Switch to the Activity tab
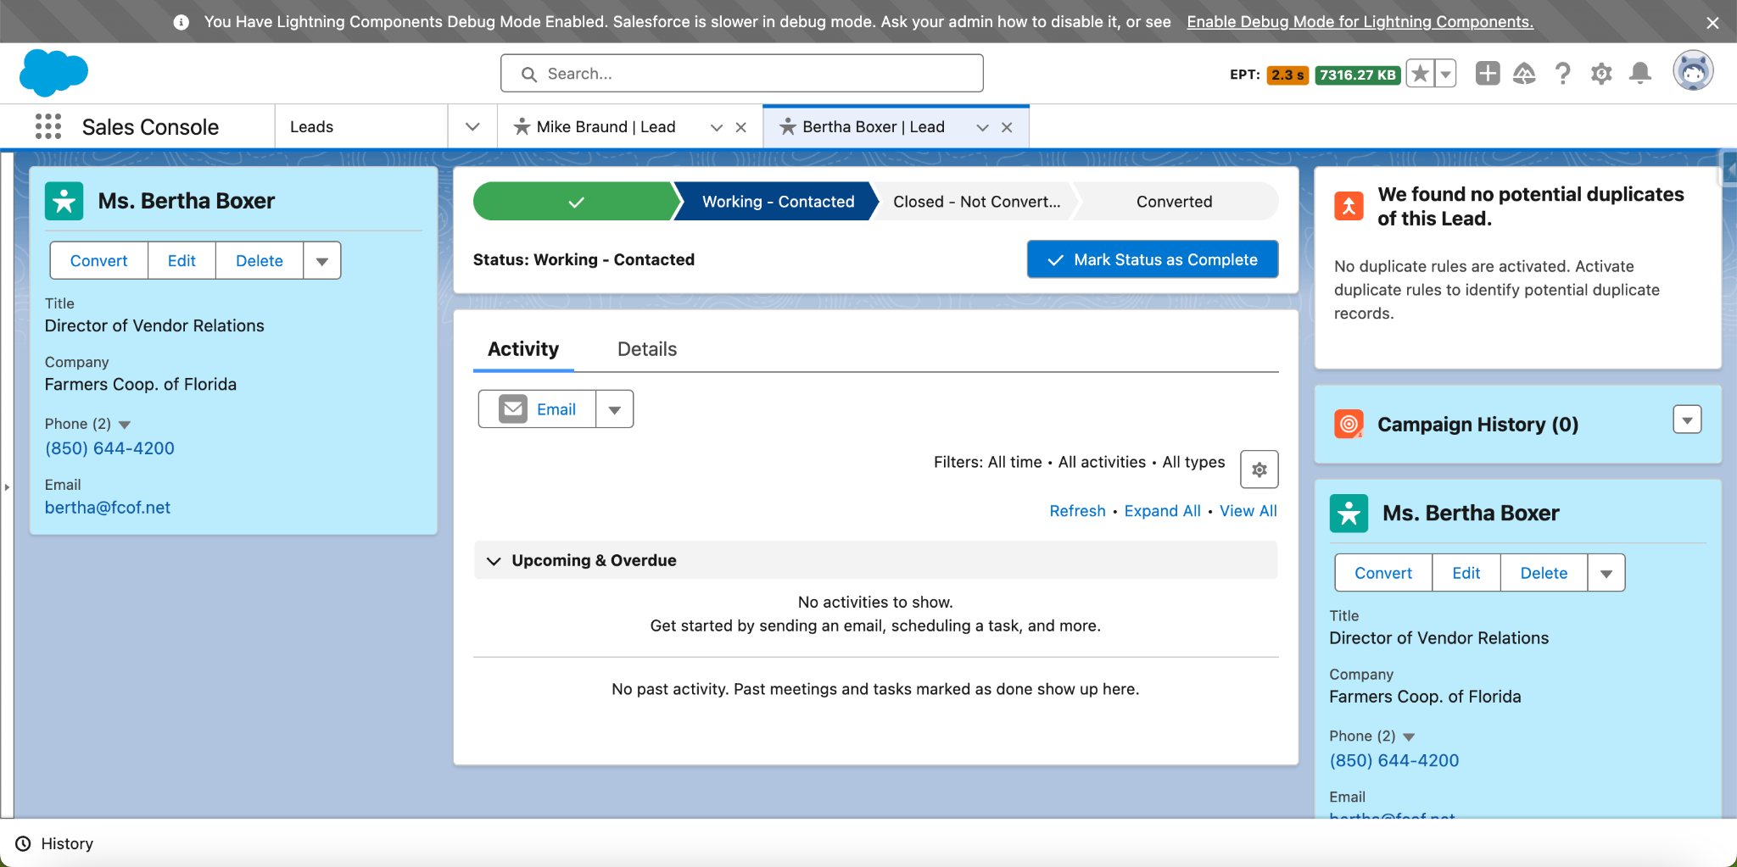Image resolution: width=1737 pixels, height=867 pixels. 523,349
